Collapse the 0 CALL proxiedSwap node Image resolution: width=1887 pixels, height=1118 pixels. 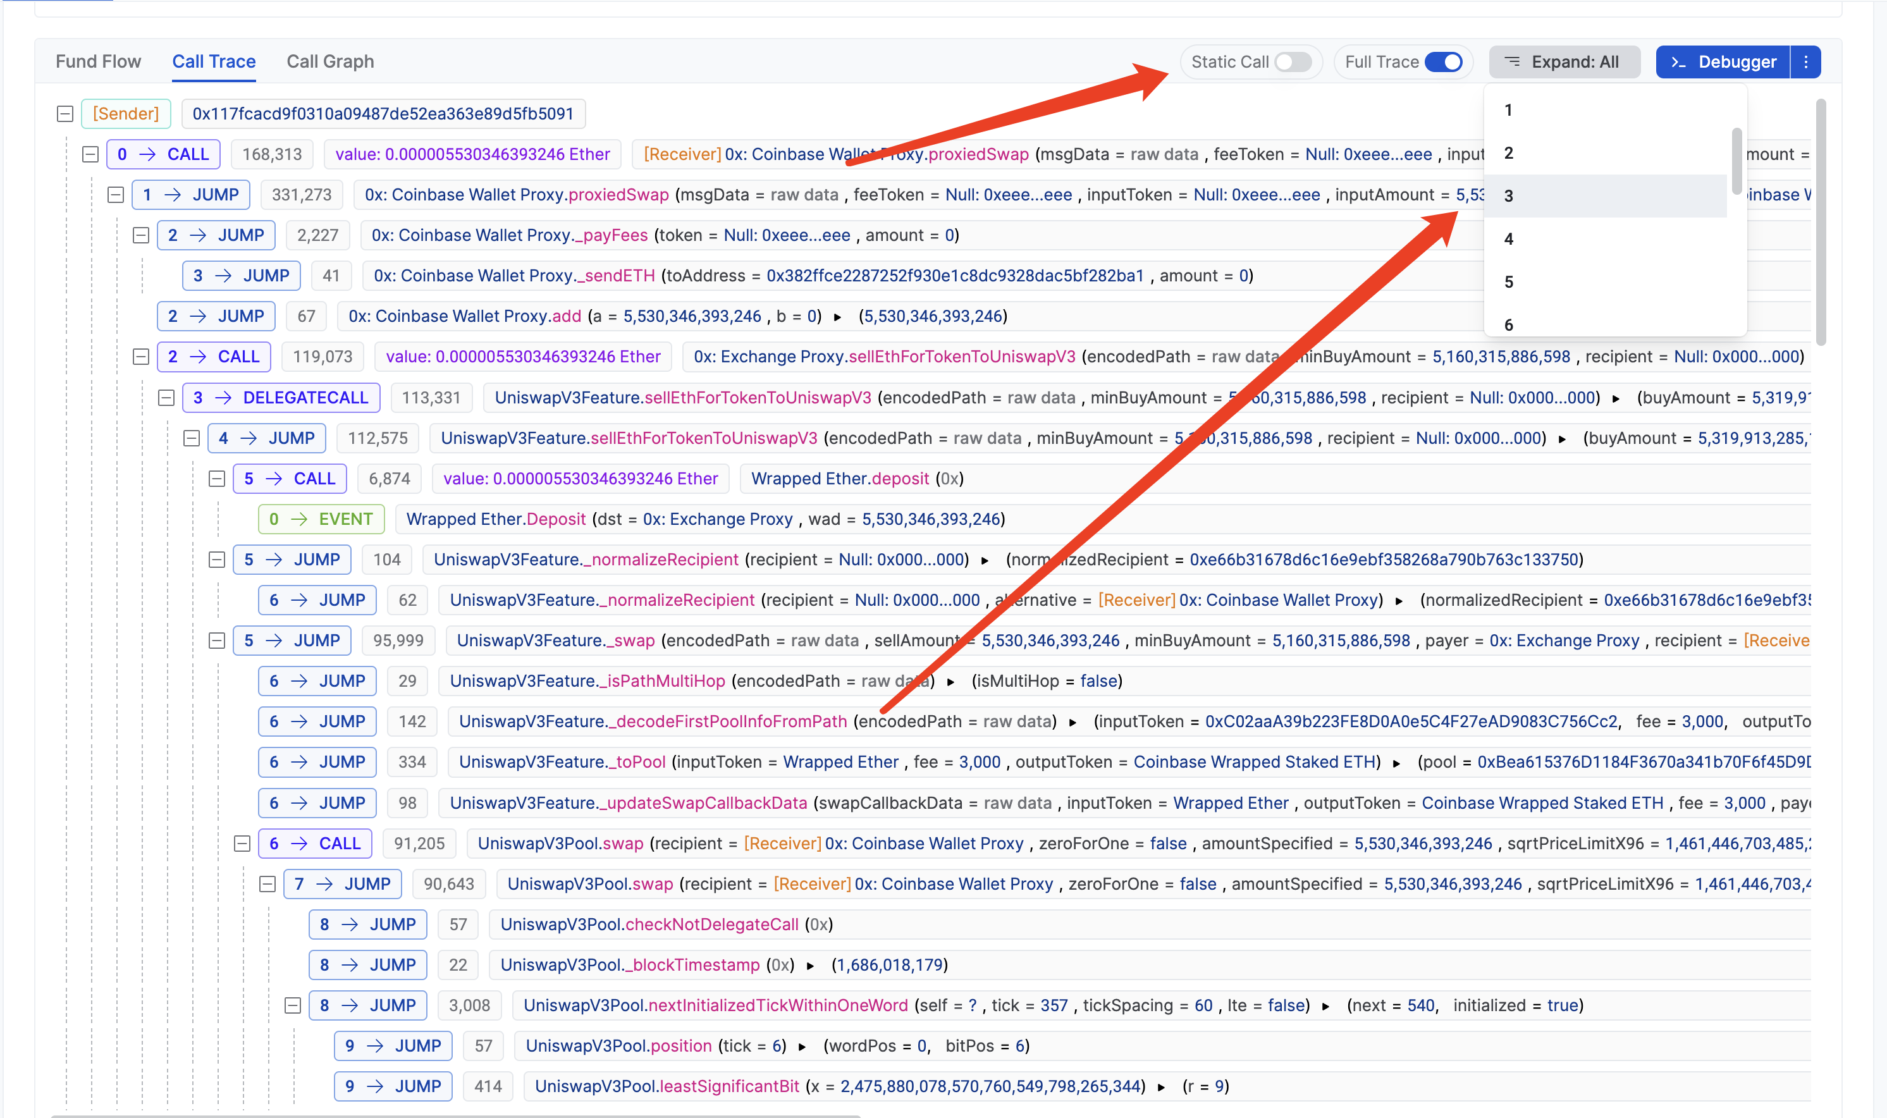(90, 154)
